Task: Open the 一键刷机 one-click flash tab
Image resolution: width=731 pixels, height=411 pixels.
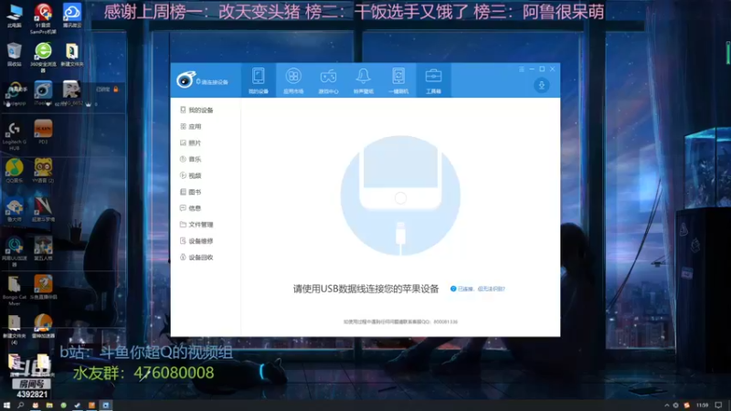Action: click(x=398, y=80)
